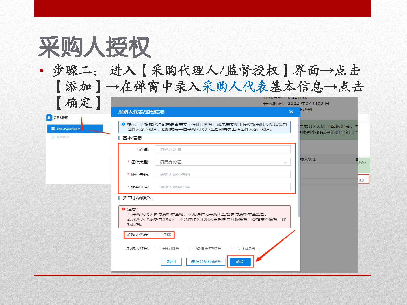This screenshot has height=305, width=407.
Task: Click the document icon in the greyed sidebar item
Action: (x=53, y=137)
